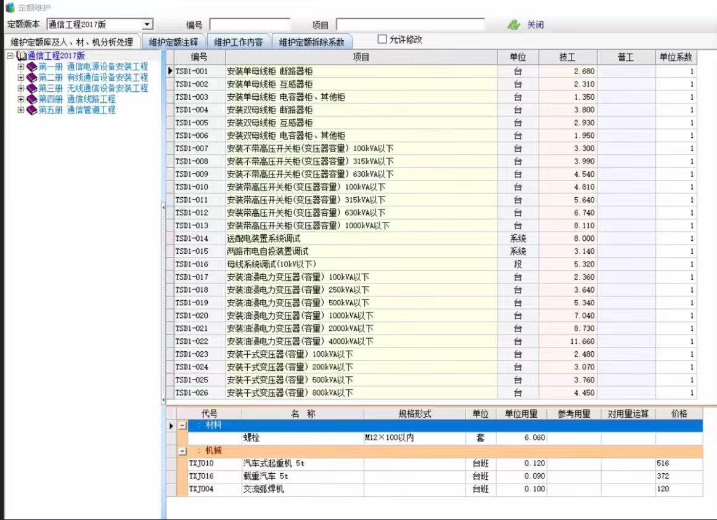717x520 pixels.
Task: Open the 定额版本 dropdown list
Action: 147,25
